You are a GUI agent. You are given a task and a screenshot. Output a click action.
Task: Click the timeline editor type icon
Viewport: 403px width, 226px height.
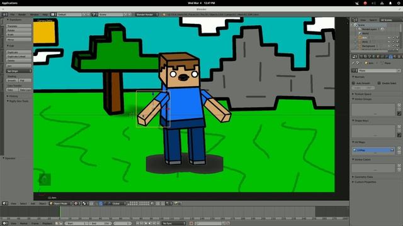click(x=4, y=223)
